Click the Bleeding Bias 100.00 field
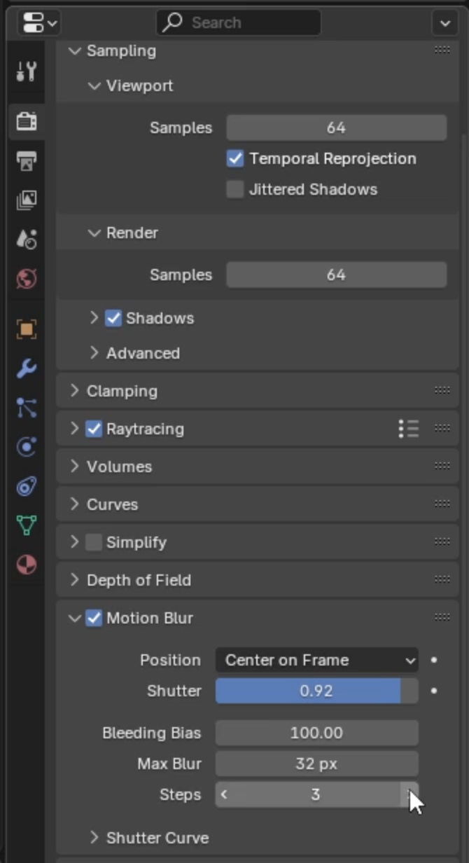 point(316,733)
